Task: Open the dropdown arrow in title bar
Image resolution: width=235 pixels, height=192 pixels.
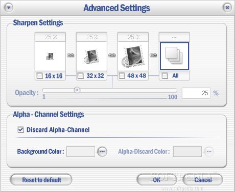Action: (x=9, y=8)
